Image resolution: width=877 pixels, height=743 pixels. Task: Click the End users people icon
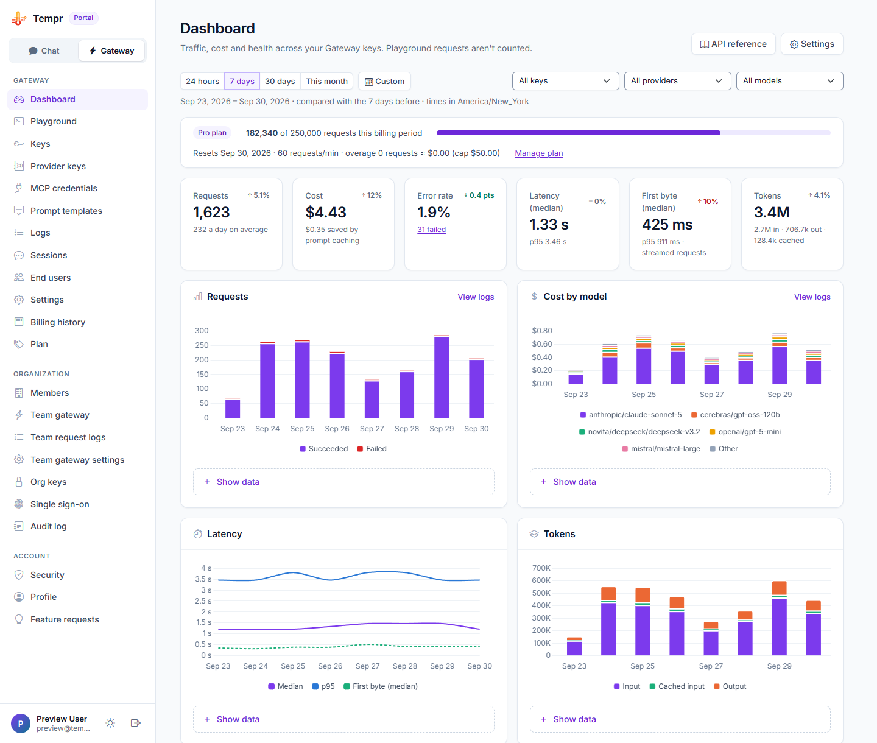point(19,278)
